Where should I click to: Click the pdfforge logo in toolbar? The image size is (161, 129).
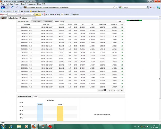pyautogui.click(x=4, y=14)
